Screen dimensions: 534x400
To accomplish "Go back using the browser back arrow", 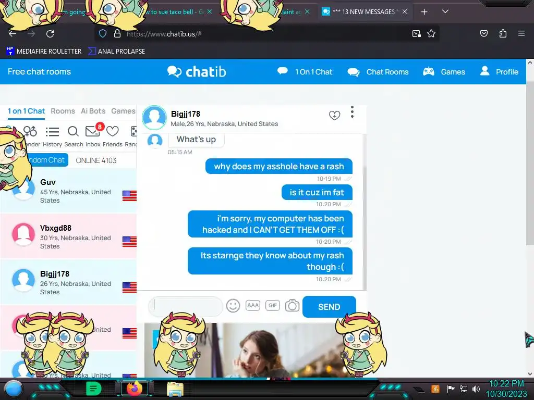I will (x=13, y=34).
